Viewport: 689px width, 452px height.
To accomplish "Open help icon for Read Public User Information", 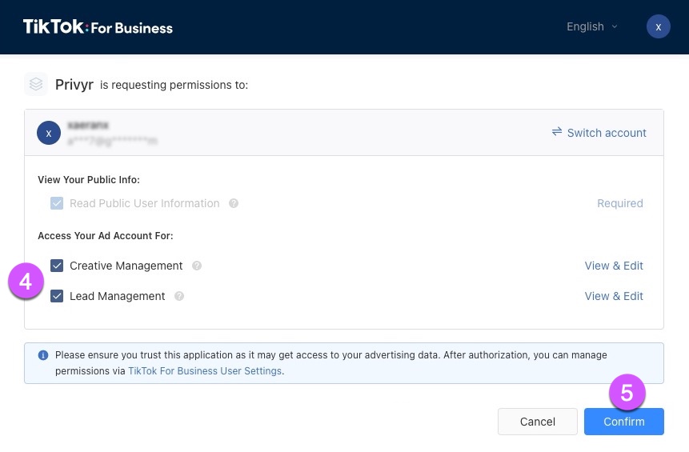I will [234, 203].
